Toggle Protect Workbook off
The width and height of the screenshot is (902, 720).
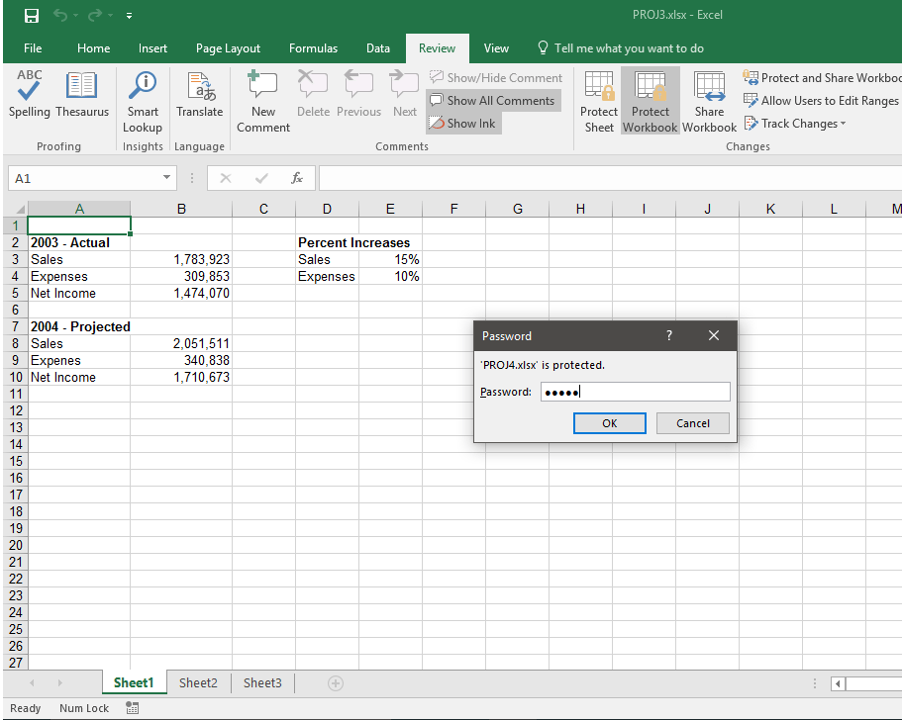[x=650, y=99]
